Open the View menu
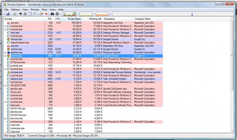Image resolution: width=237 pixels, height=140 pixels. click(x=25, y=10)
